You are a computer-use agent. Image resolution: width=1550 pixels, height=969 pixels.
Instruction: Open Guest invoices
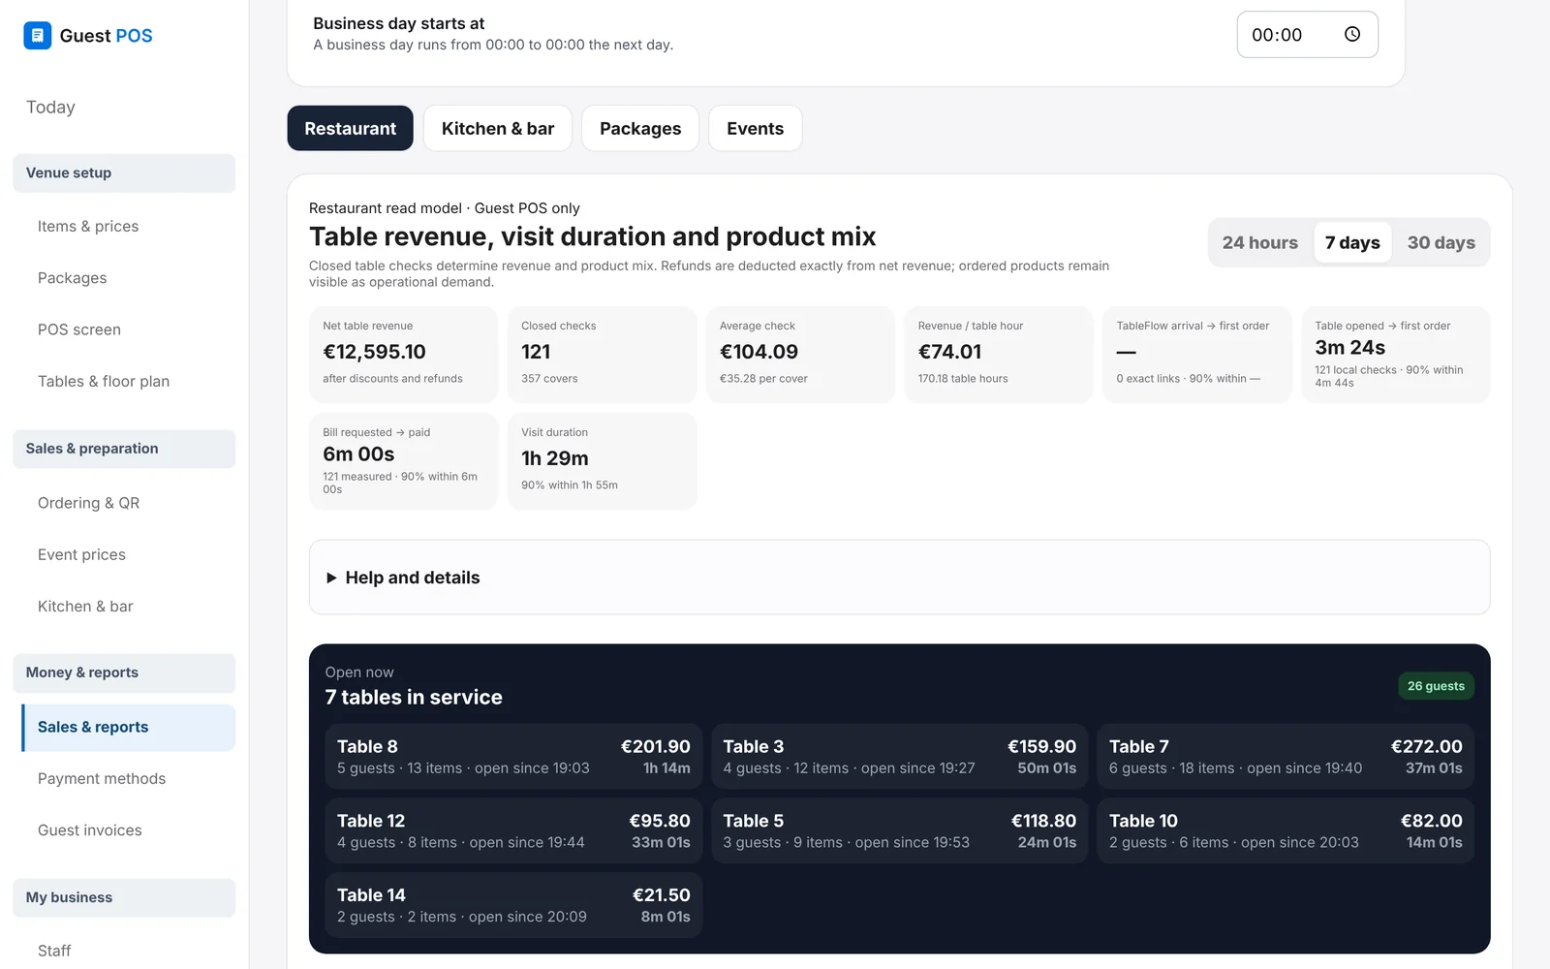90,830
